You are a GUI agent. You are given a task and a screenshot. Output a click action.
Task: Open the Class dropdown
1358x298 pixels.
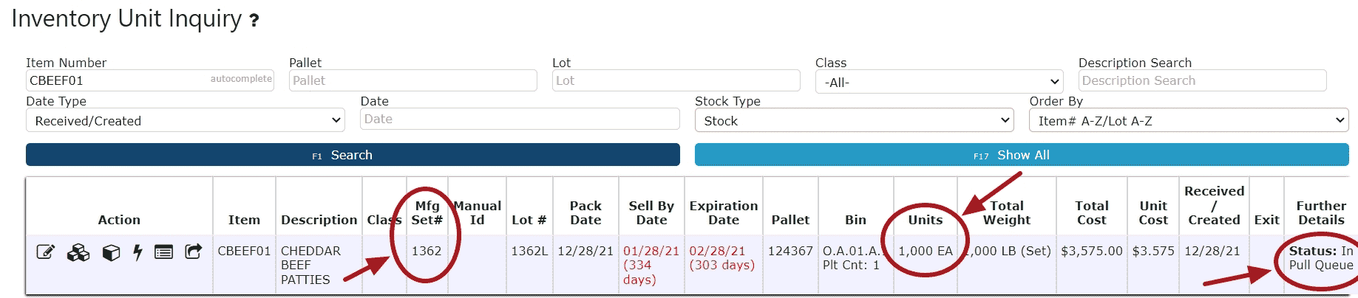coord(940,82)
